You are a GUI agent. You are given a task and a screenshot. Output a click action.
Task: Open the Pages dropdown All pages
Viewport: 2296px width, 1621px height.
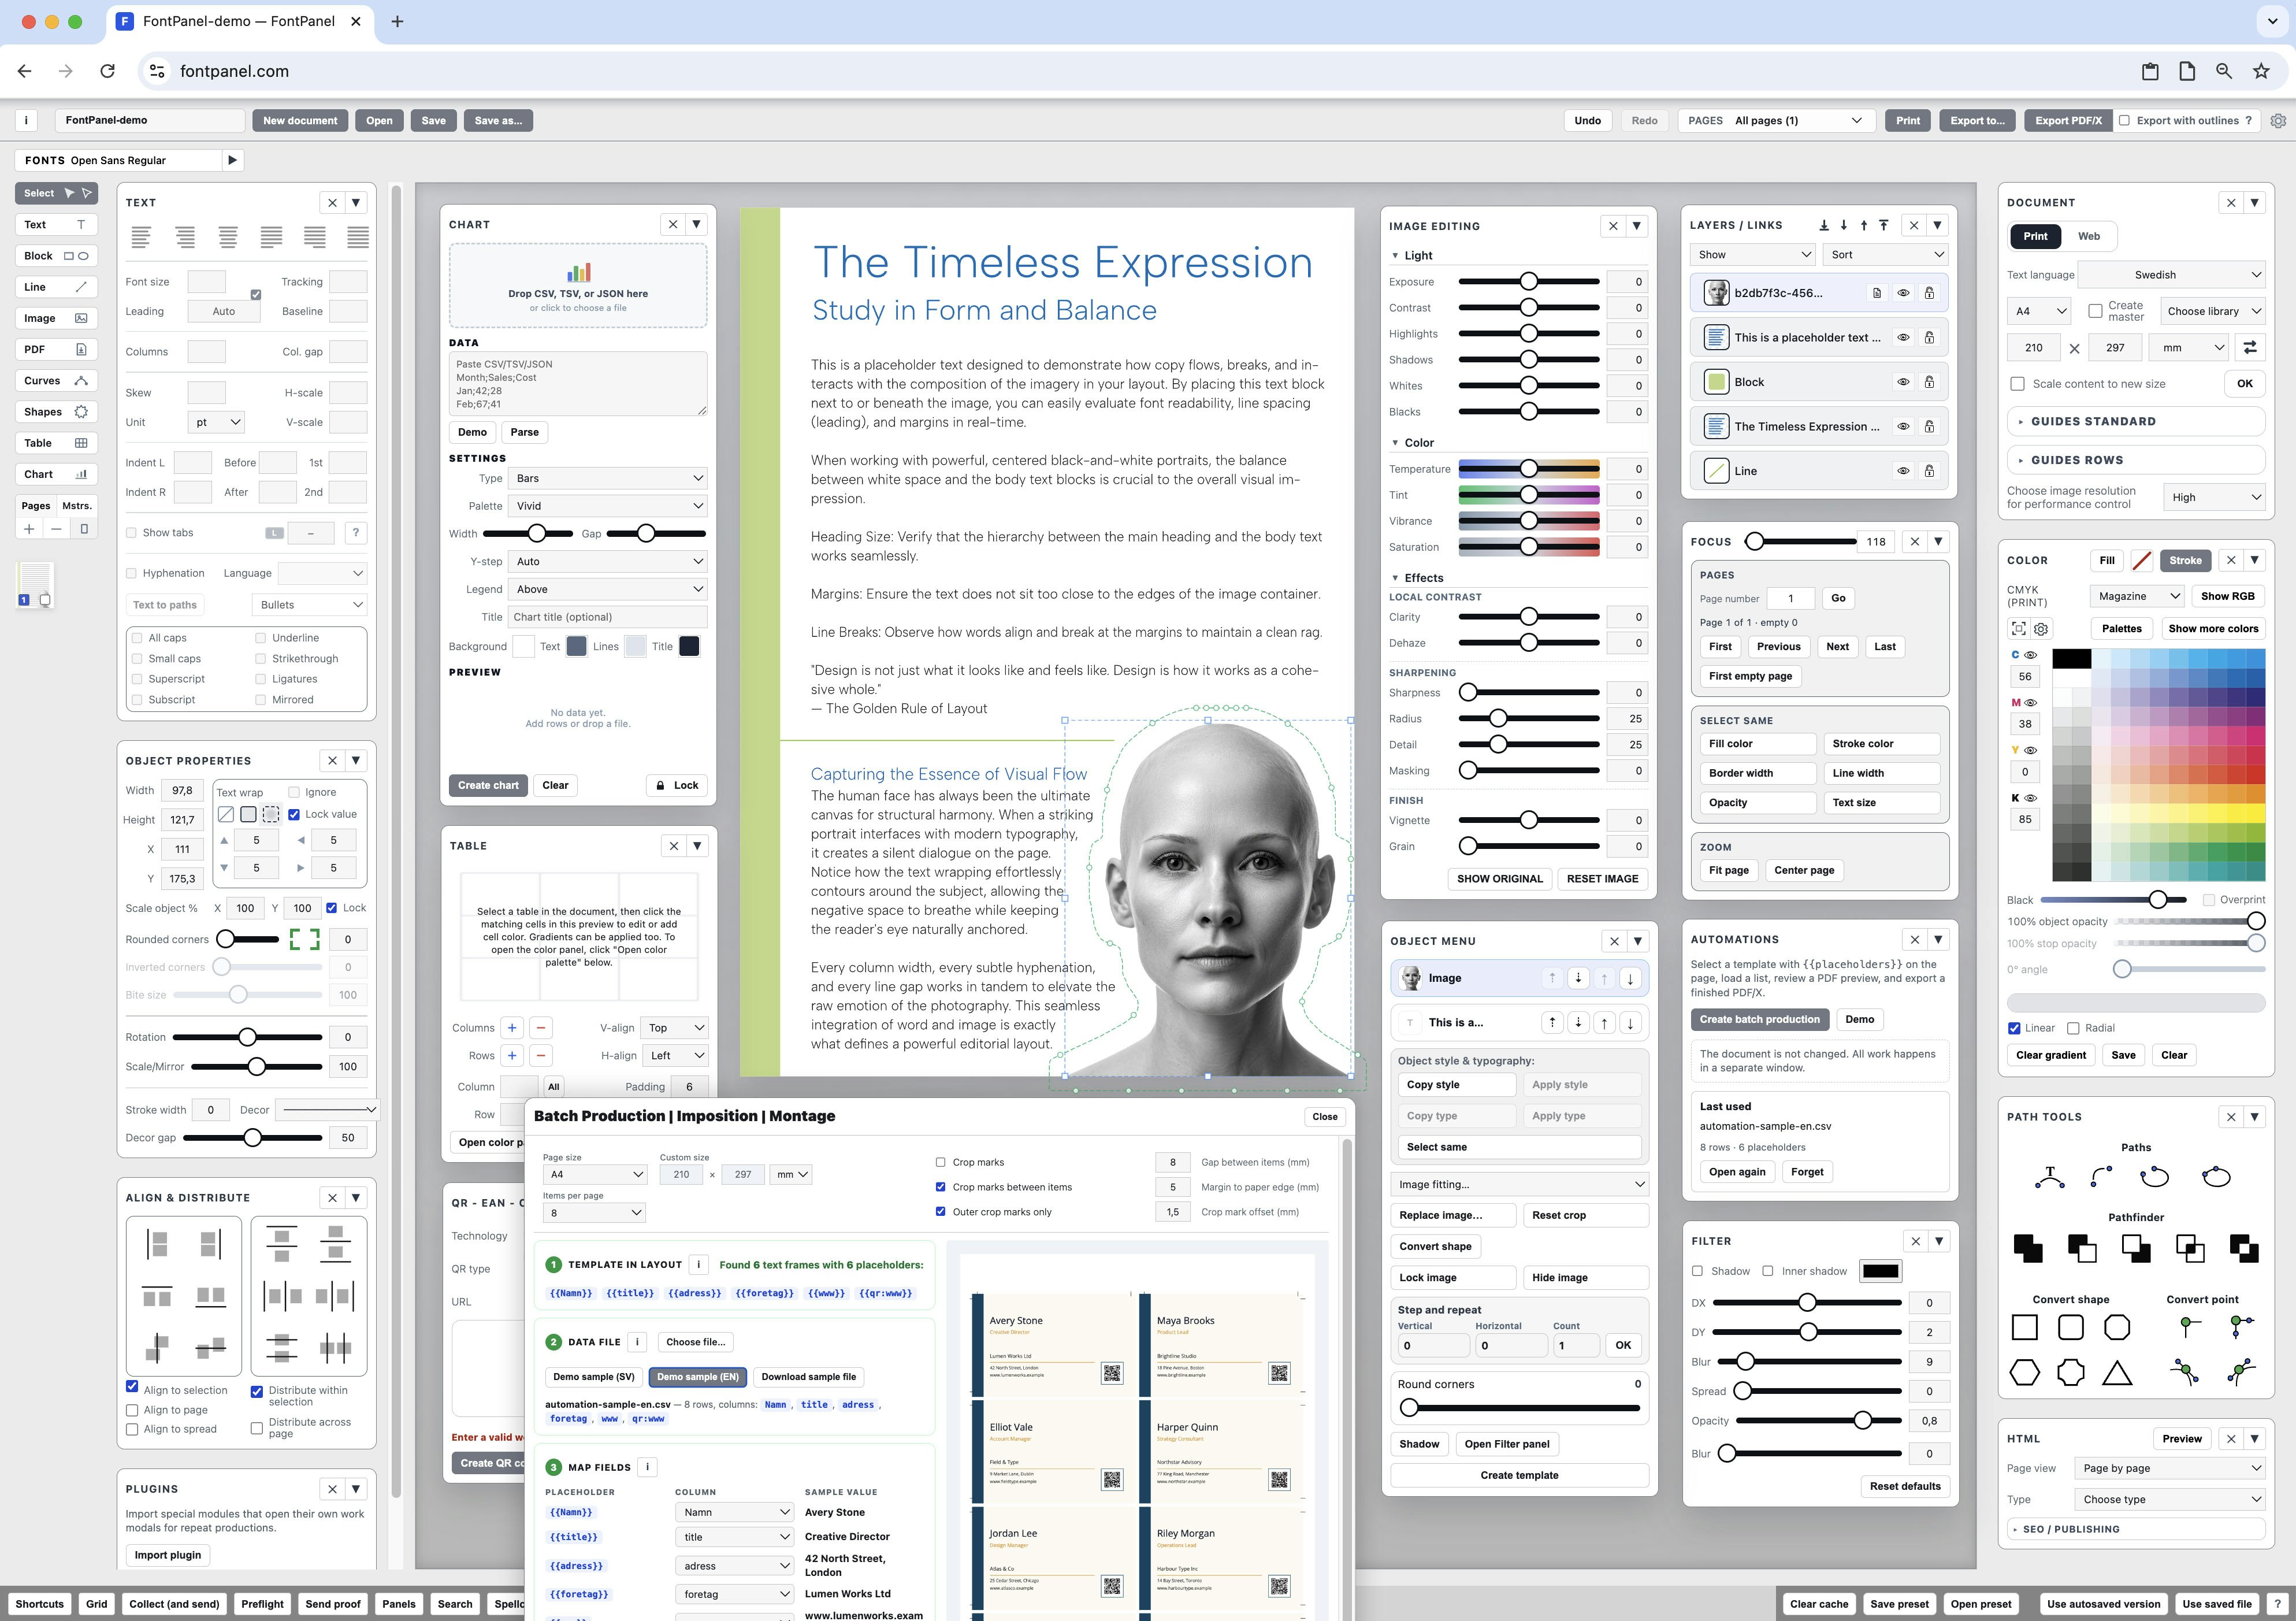[x=1776, y=120]
